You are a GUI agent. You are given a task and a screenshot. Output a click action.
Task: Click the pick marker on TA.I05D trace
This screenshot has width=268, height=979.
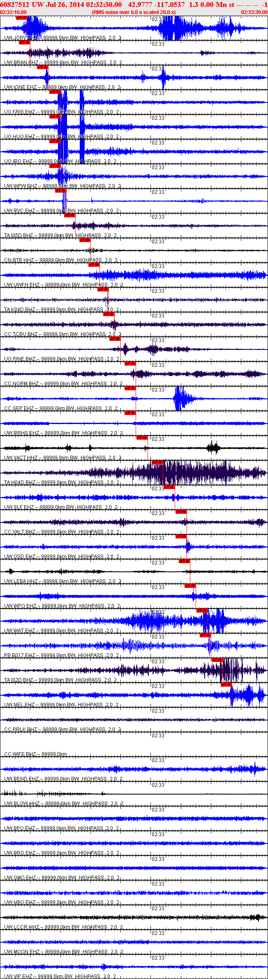(70, 215)
